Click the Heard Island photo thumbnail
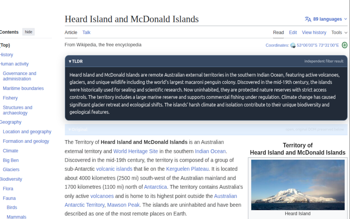 click(298, 185)
